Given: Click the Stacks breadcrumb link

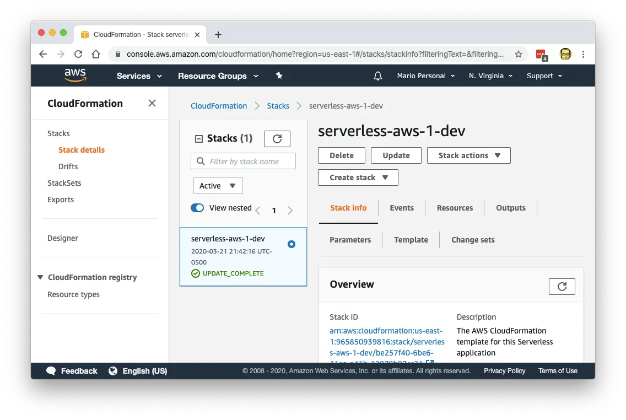Looking at the screenshot, I should click(x=278, y=106).
